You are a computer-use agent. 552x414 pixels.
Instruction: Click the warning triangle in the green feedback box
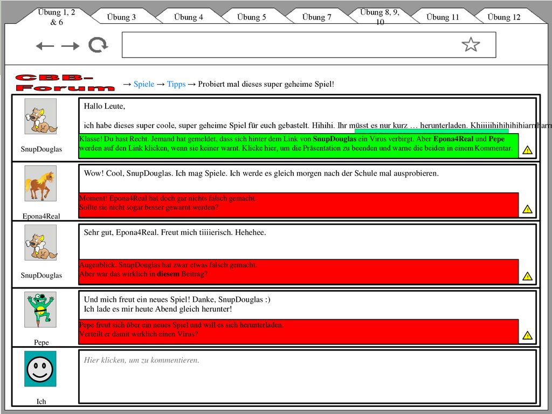pyautogui.click(x=527, y=150)
